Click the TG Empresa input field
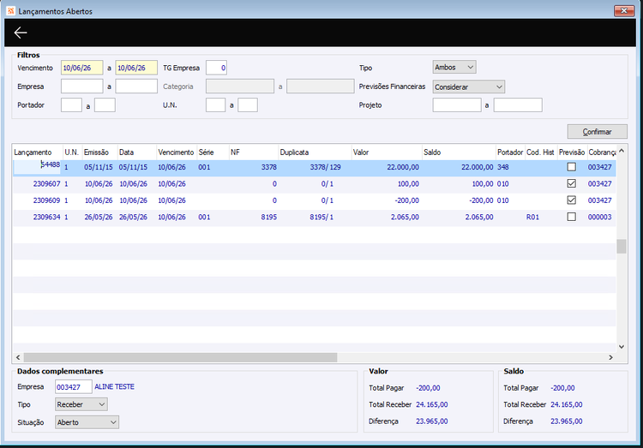Image resolution: width=643 pixels, height=448 pixels. [216, 68]
